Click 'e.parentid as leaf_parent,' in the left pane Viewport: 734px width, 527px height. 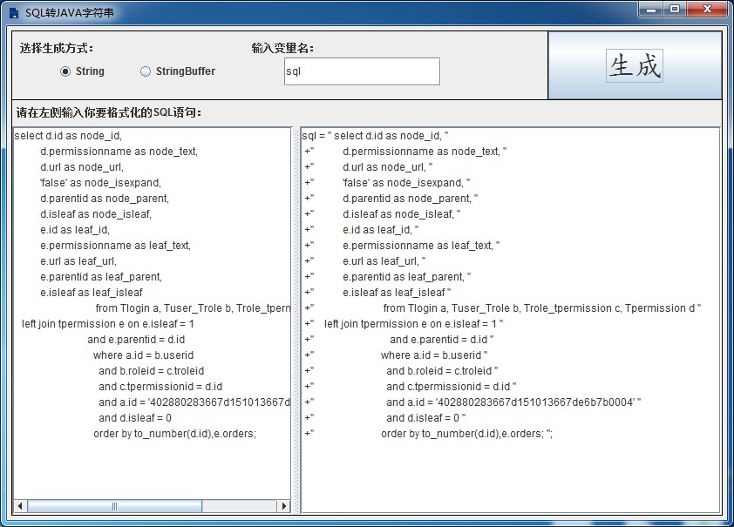tap(101, 277)
